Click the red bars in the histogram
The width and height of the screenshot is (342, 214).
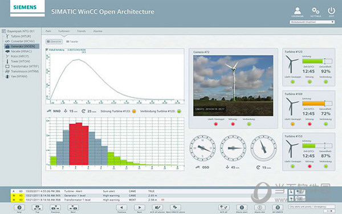click(79, 144)
